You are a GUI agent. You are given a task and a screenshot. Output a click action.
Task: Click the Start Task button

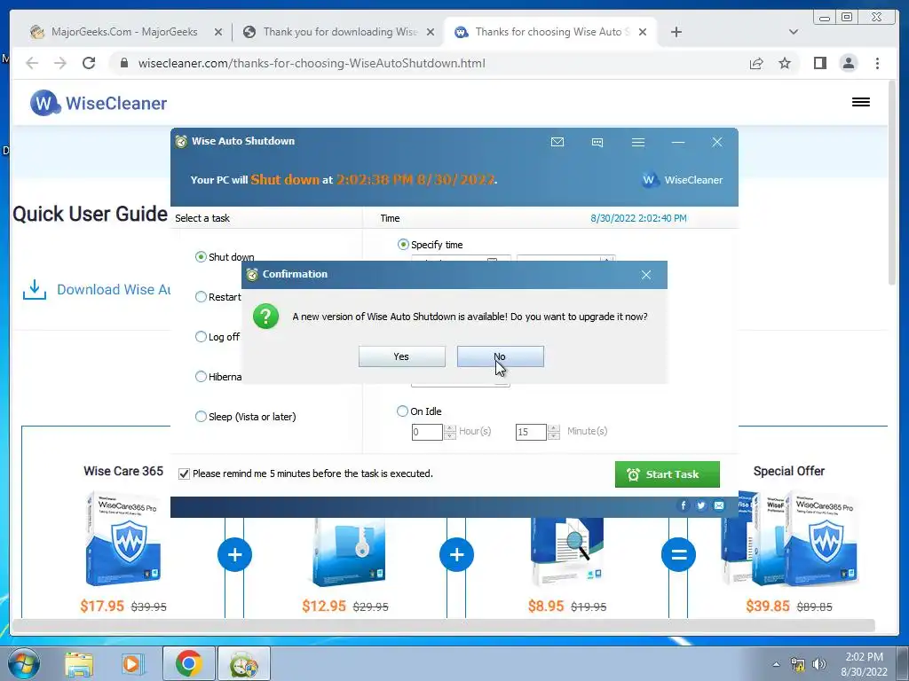(668, 474)
